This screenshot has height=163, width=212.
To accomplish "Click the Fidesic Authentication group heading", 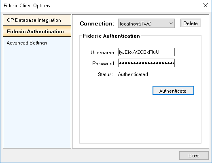I will 111,36.
